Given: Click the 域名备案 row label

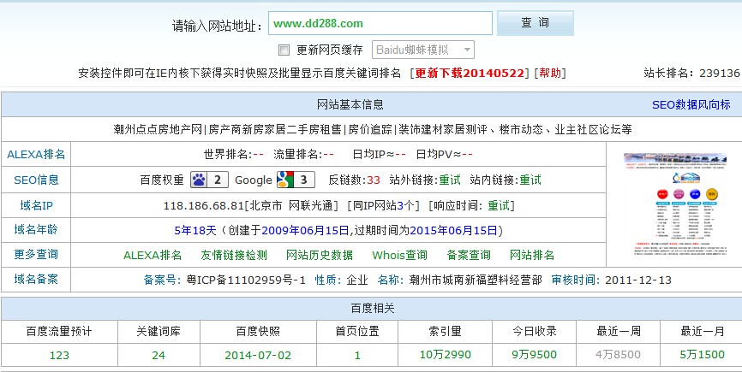Looking at the screenshot, I should coord(36,279).
